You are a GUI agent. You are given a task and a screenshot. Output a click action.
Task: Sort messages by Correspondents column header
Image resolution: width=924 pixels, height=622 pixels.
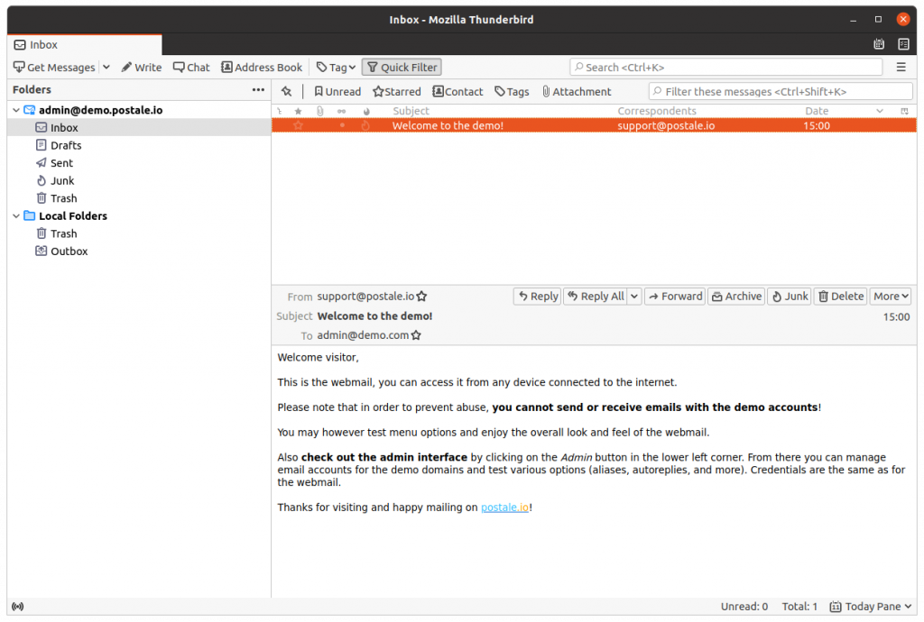tap(657, 111)
